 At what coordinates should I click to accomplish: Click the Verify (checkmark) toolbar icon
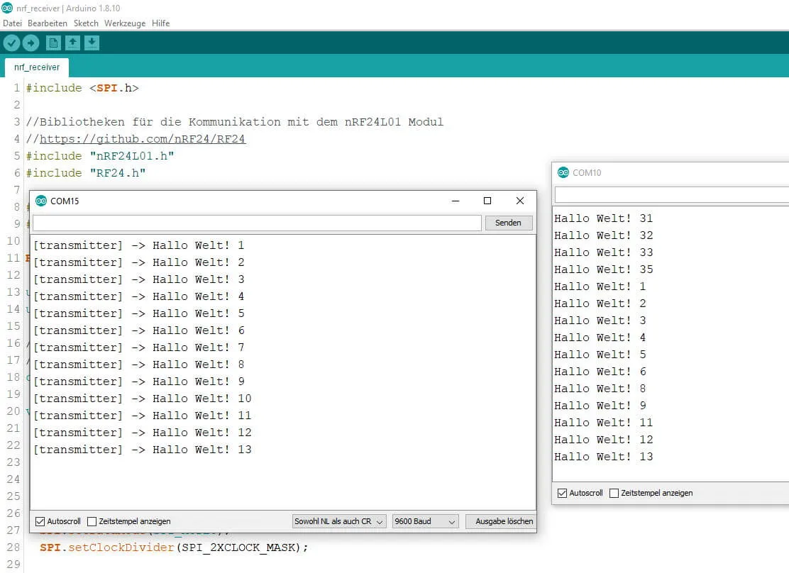click(11, 43)
